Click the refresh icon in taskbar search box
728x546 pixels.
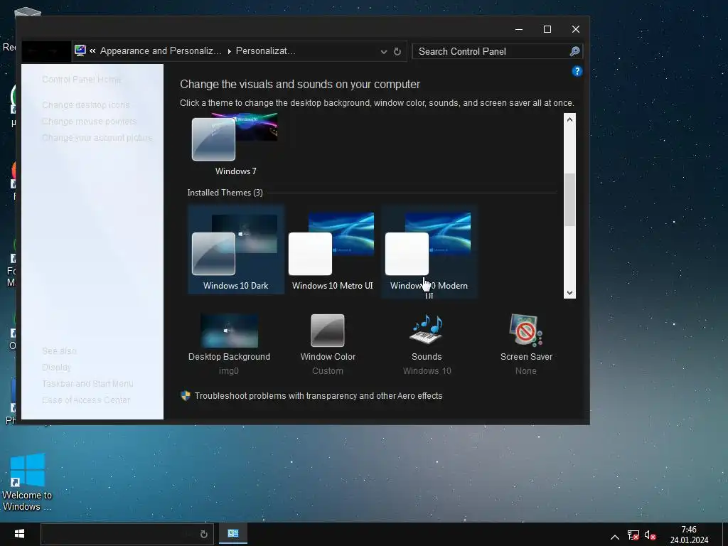click(x=204, y=535)
